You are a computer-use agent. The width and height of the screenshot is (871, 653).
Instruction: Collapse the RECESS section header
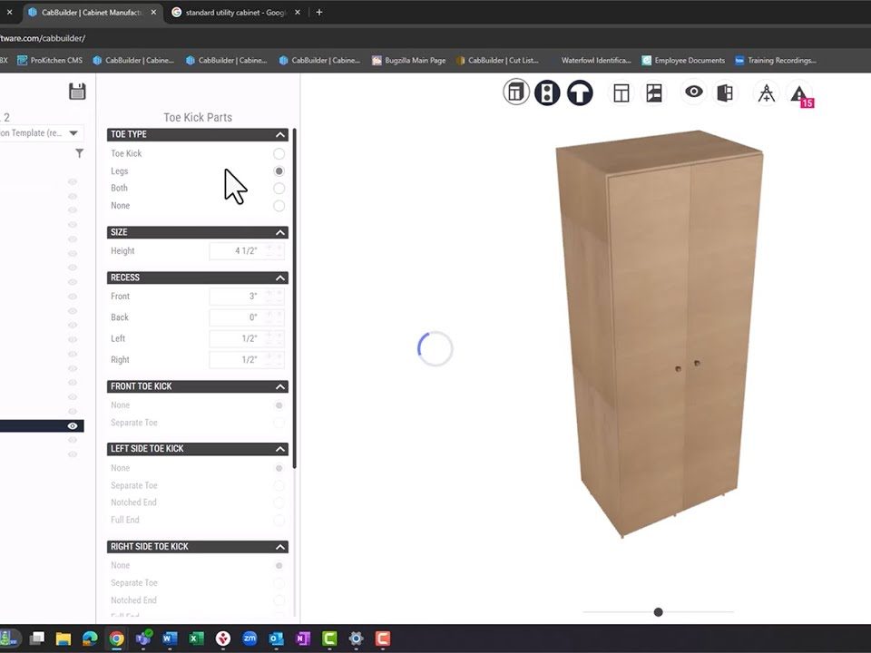click(x=279, y=277)
